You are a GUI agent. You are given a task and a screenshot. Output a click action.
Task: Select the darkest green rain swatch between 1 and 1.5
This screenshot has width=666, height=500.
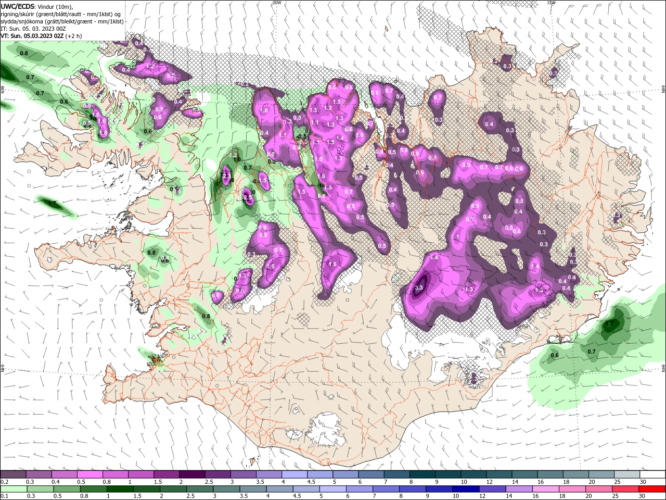[x=120, y=489]
